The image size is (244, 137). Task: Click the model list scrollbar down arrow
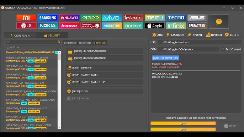click(59, 127)
